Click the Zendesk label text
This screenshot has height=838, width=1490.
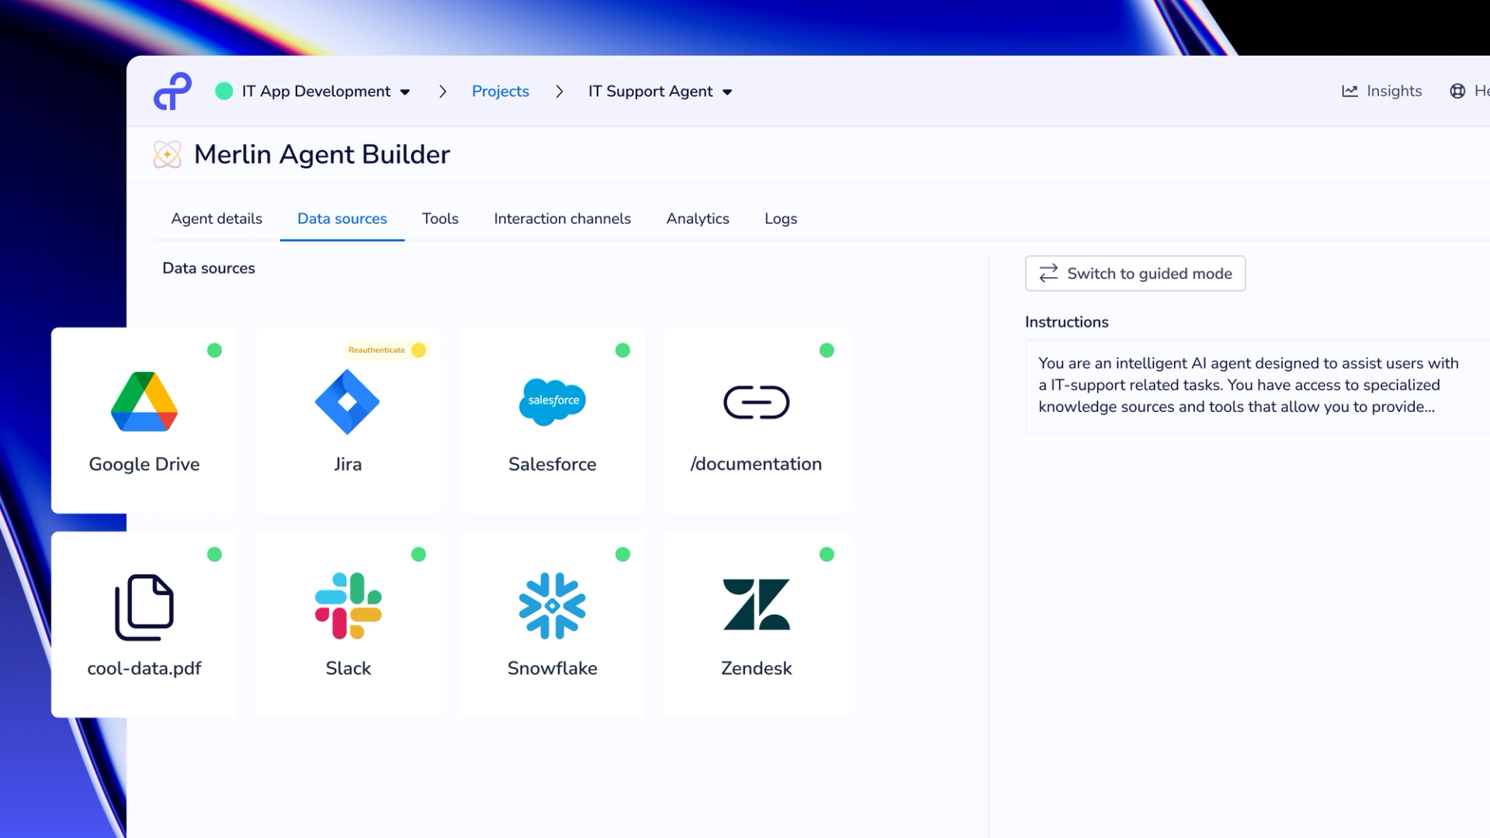click(756, 668)
